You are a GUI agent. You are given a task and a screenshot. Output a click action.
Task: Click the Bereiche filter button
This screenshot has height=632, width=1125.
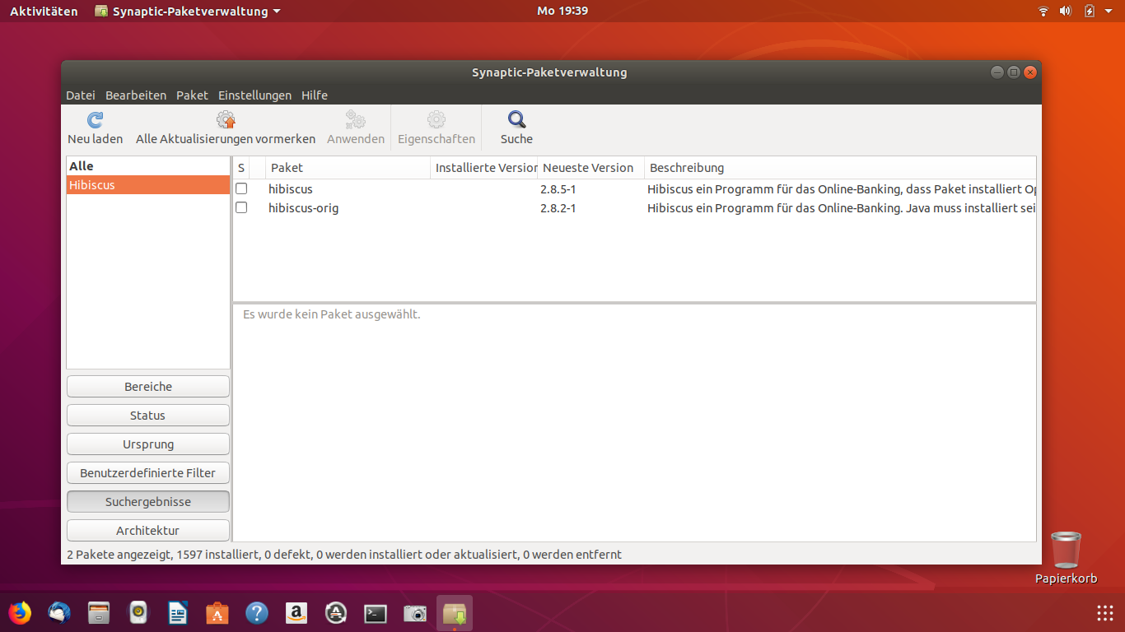(x=148, y=387)
